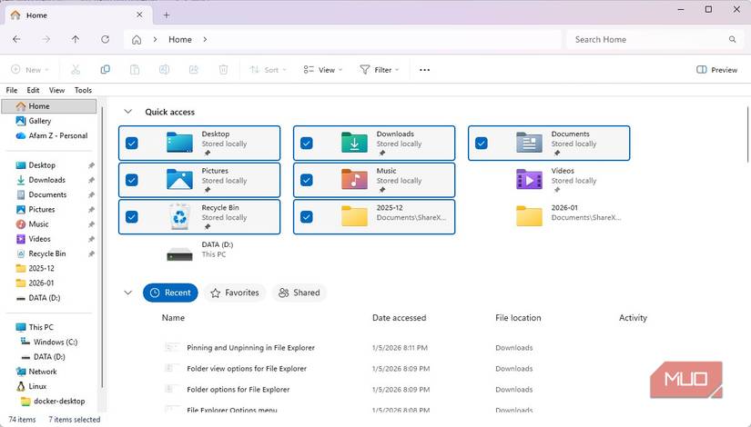The image size is (751, 427).
Task: Open the Sort dropdown
Action: [x=268, y=70]
